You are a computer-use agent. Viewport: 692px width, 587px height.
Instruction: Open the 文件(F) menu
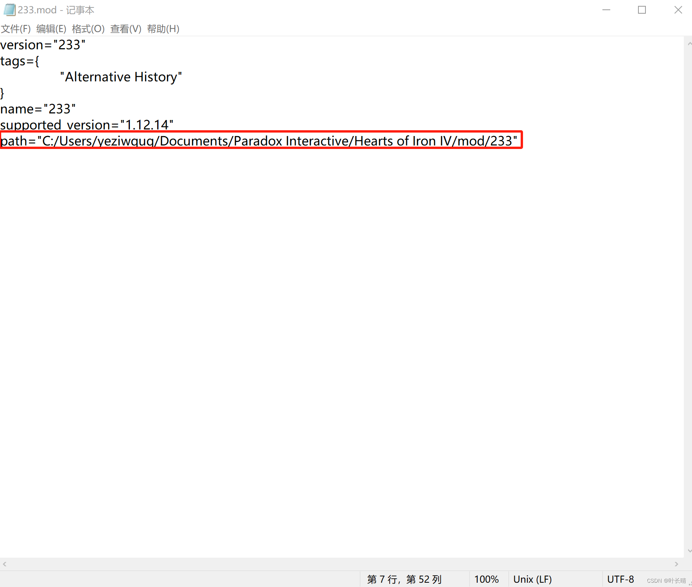[16, 29]
